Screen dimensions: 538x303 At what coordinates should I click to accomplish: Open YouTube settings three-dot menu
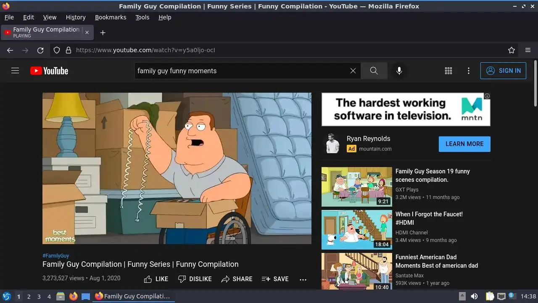click(x=469, y=71)
